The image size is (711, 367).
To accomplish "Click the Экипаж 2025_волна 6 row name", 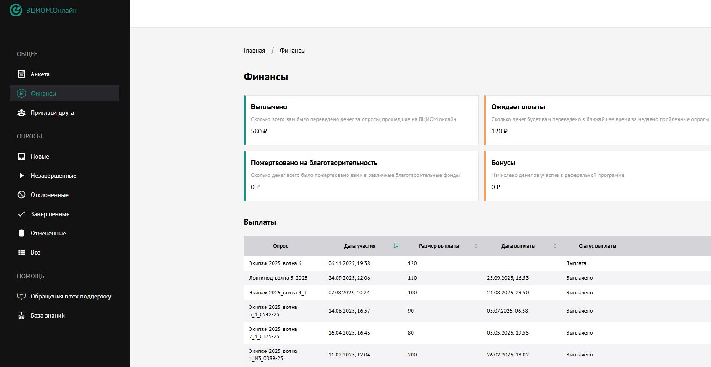I will point(275,263).
